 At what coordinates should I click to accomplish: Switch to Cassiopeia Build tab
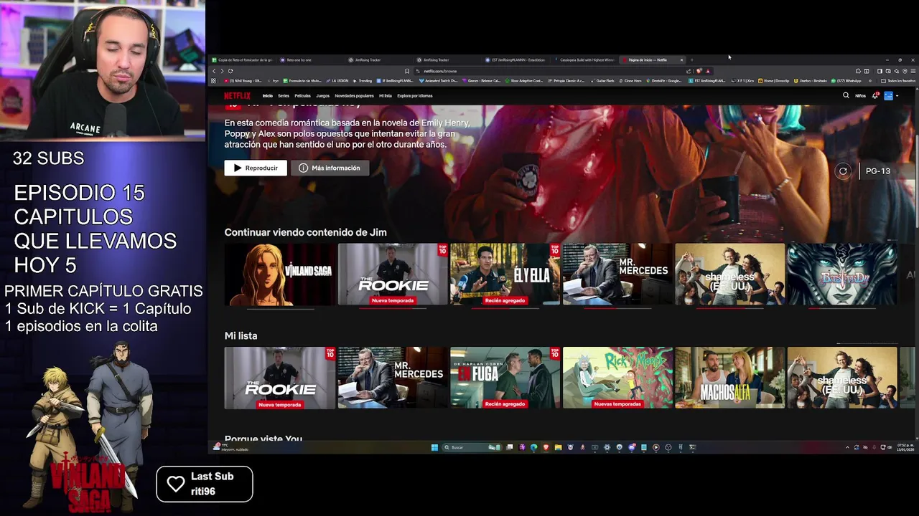(584, 60)
